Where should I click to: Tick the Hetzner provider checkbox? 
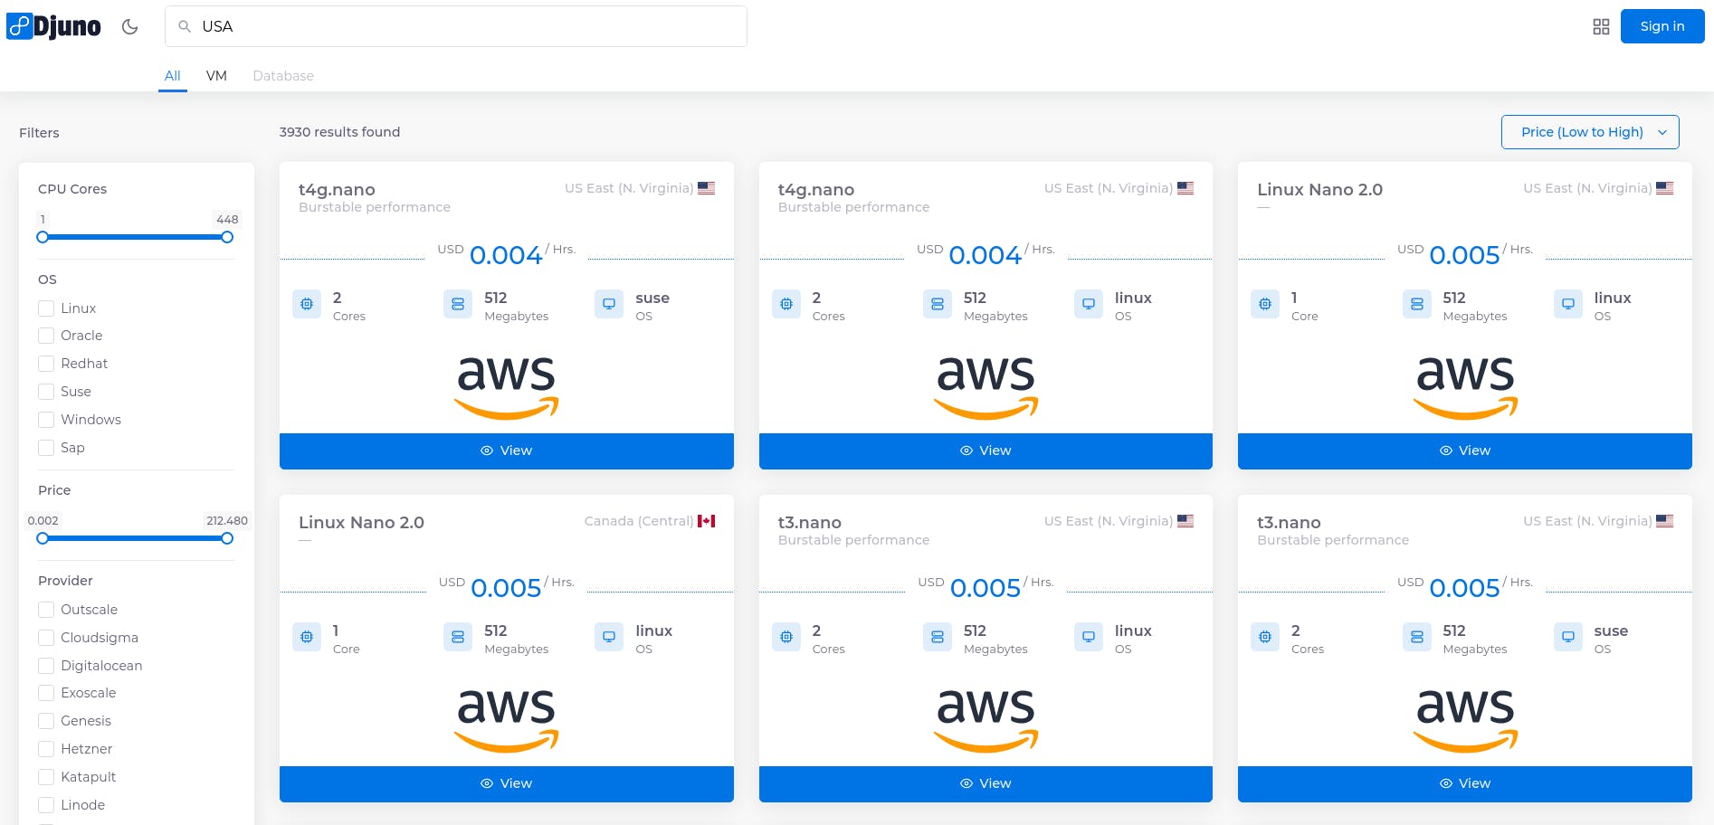(46, 749)
